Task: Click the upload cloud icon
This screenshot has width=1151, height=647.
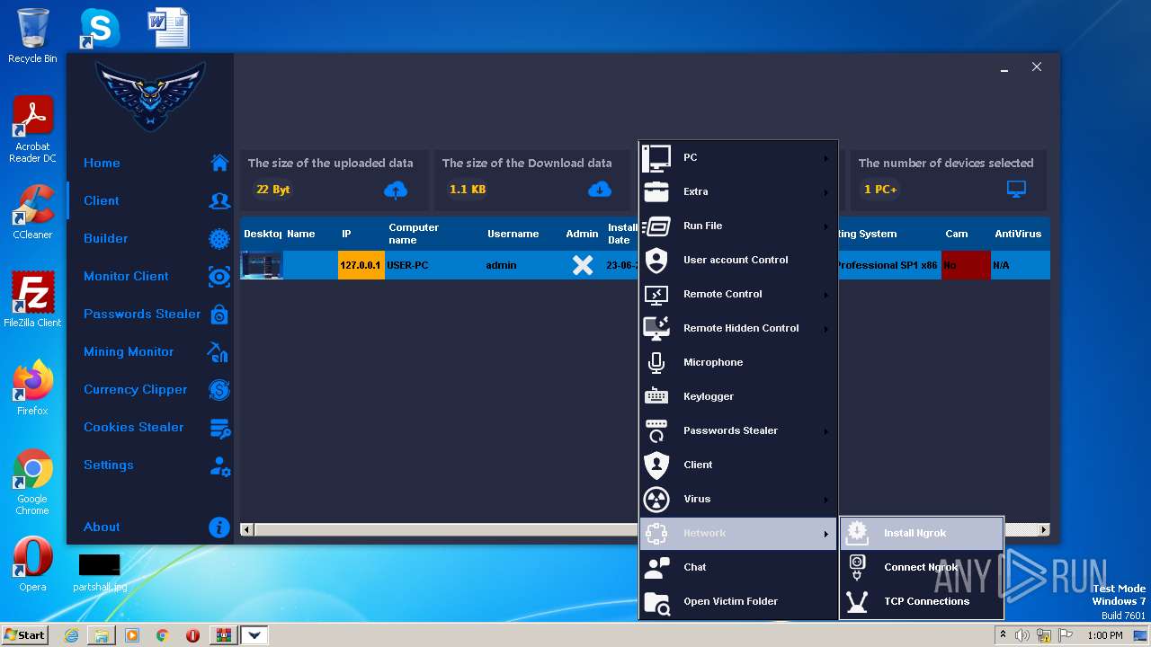Action: click(396, 190)
